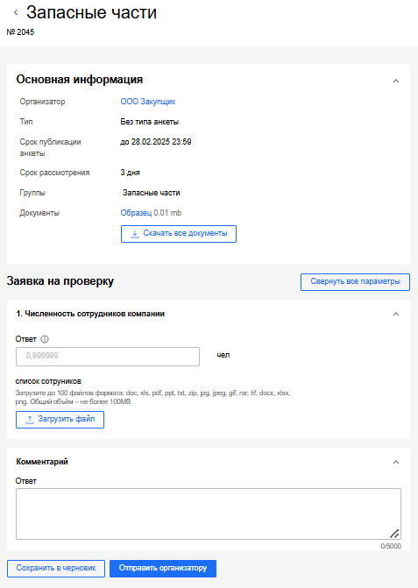
Task: Click inside the Комментарий answer text area
Action: 208,514
